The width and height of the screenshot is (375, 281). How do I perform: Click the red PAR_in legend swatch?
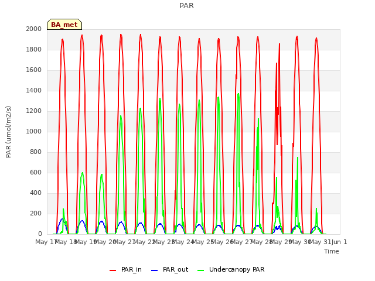pyautogui.click(x=113, y=270)
